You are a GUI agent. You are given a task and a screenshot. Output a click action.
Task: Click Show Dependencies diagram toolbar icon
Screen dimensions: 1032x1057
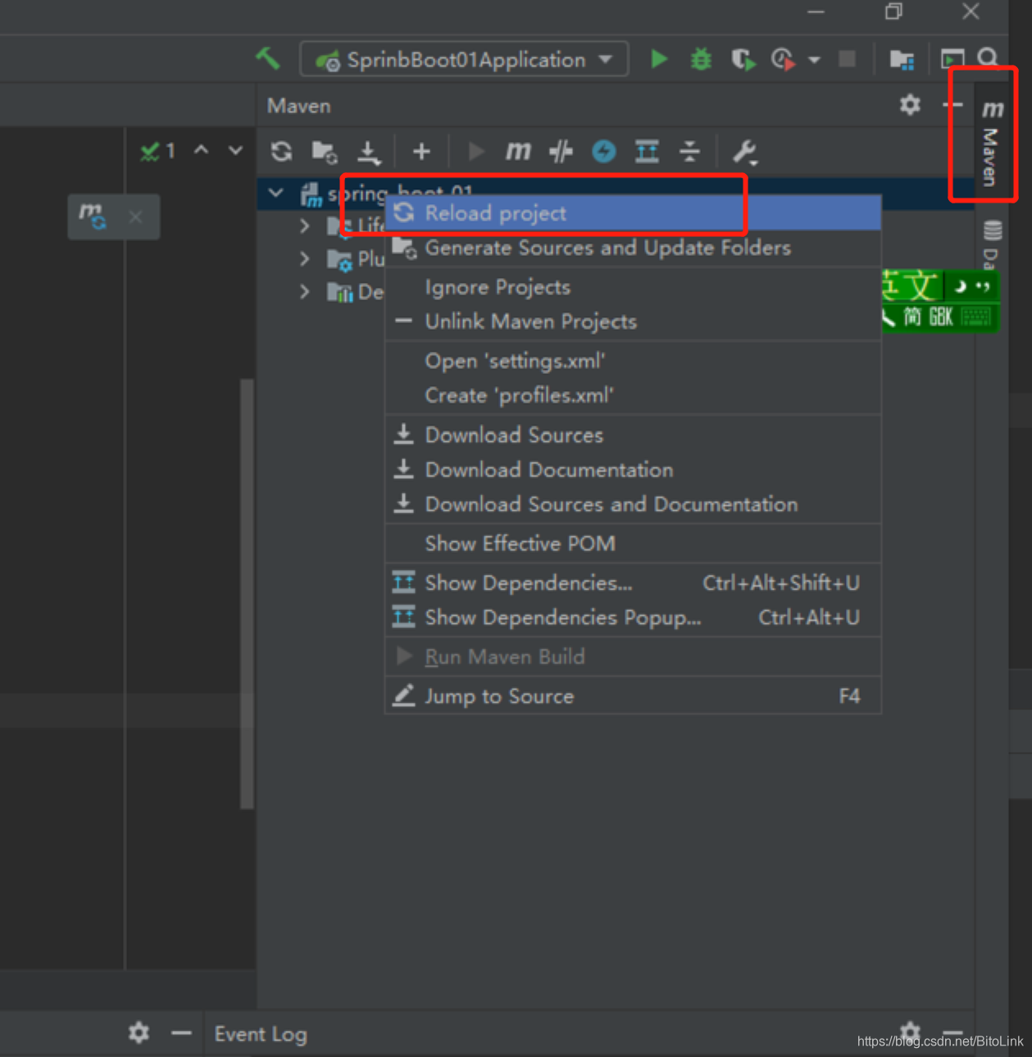[647, 151]
